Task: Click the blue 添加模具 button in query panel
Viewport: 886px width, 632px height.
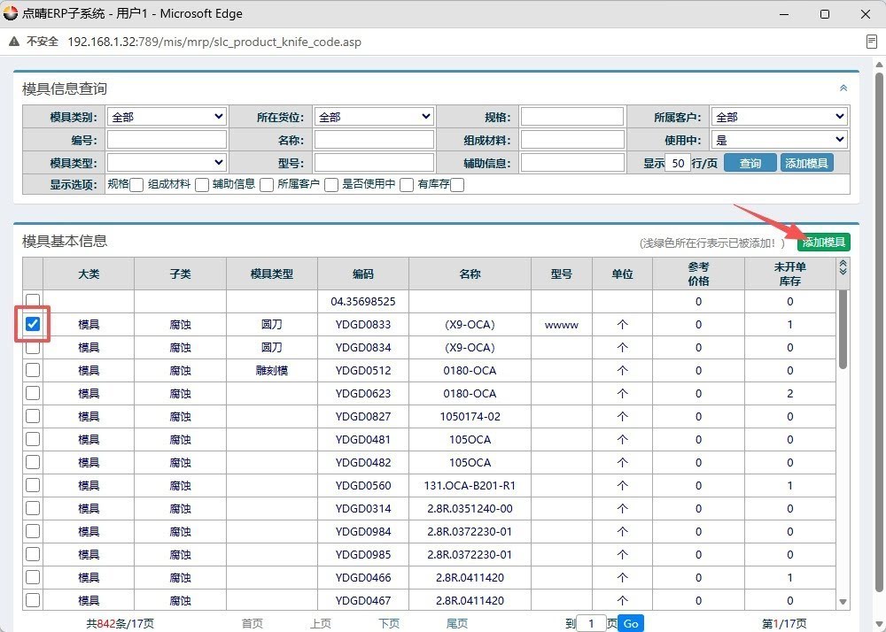Action: 806,163
